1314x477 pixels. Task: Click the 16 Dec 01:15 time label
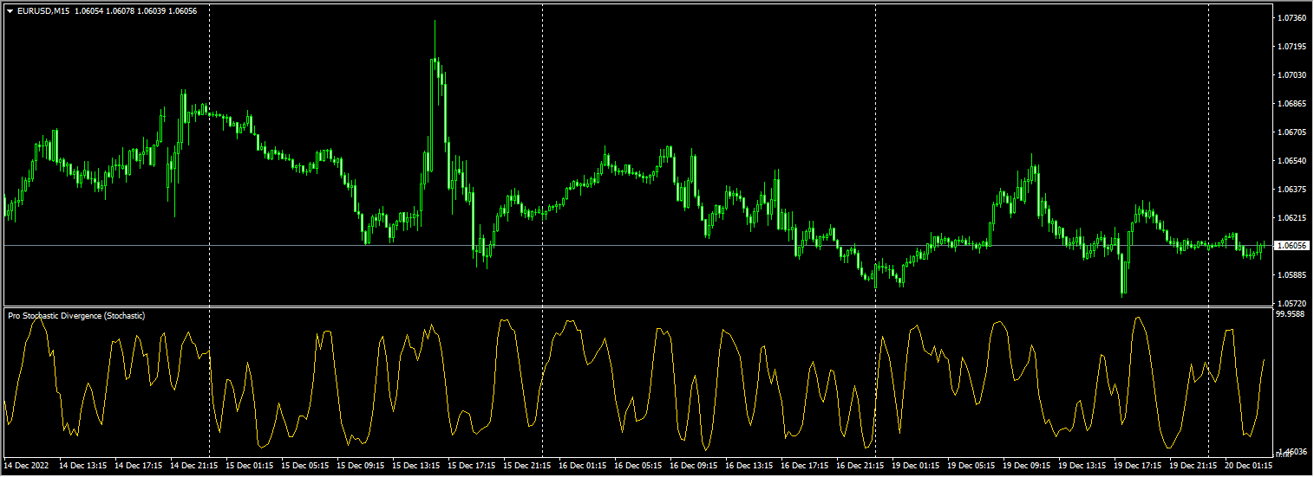[x=583, y=466]
